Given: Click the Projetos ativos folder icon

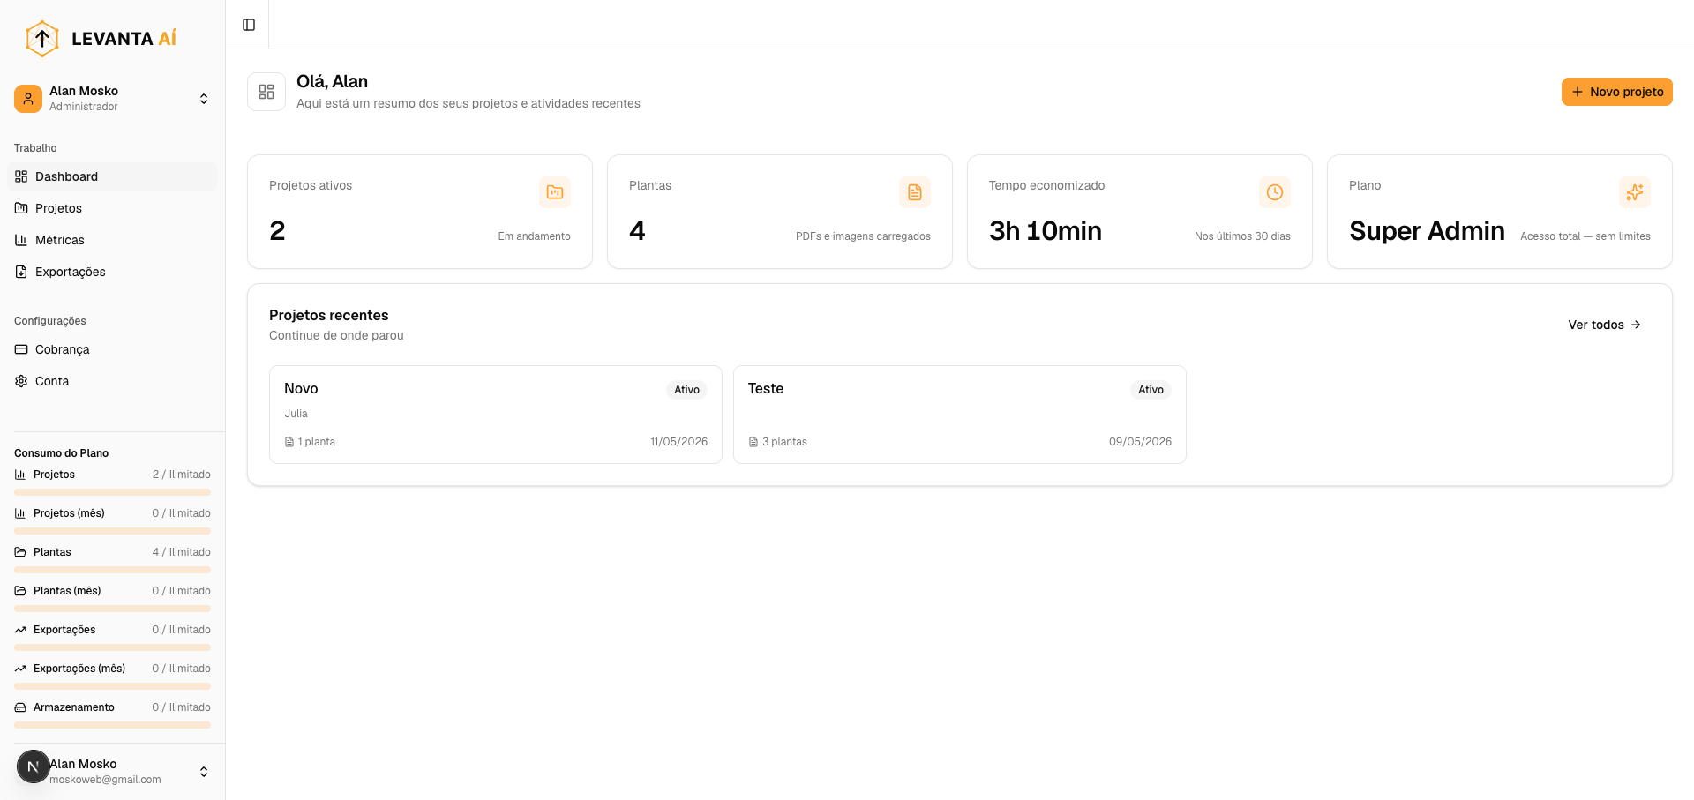Looking at the screenshot, I should [555, 192].
